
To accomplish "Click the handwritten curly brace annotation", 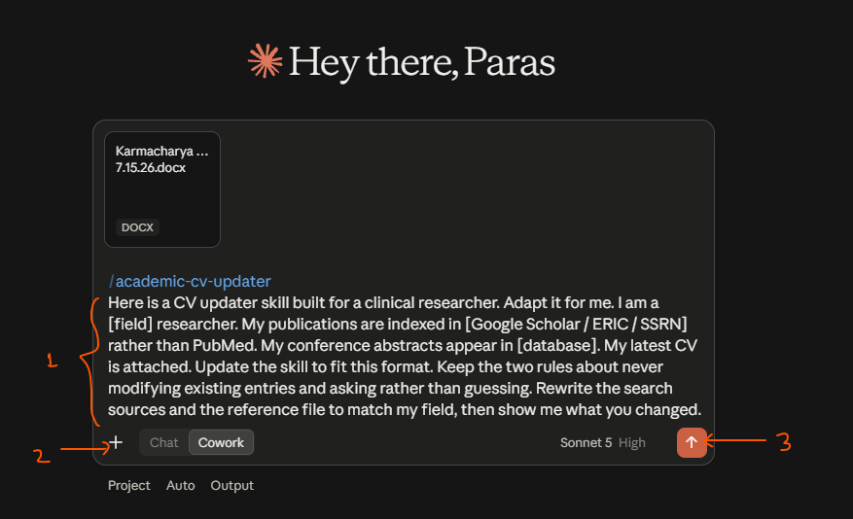I will (90, 362).
